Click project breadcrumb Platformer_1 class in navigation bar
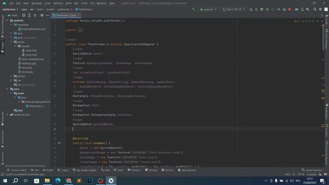The width and height of the screenshot is (329, 185). click(84, 9)
